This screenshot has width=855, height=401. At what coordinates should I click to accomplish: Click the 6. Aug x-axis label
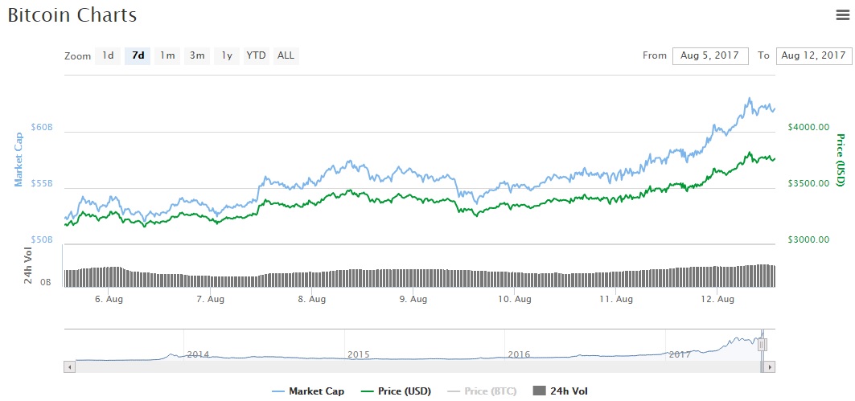(108, 299)
